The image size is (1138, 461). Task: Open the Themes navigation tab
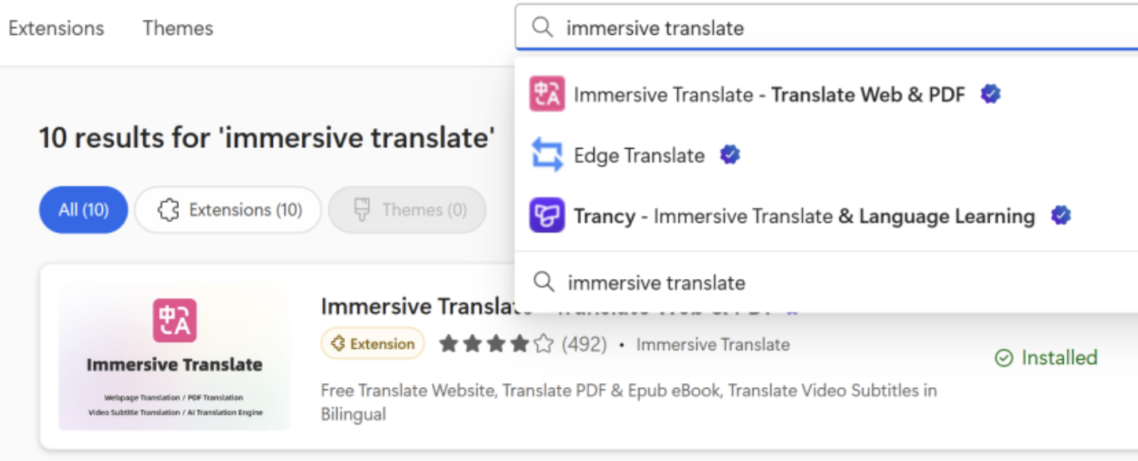(x=178, y=28)
